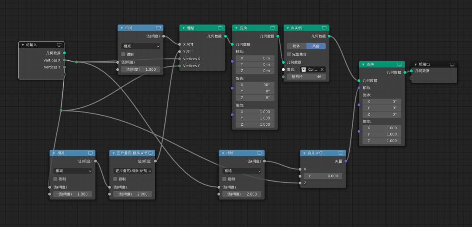472x227 pixels.
Task: Click the monitor icon on the 点实例 node header
Action: tap(324, 28)
